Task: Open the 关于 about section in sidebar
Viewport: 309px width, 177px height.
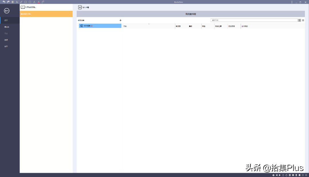Action: pyautogui.click(x=10, y=47)
